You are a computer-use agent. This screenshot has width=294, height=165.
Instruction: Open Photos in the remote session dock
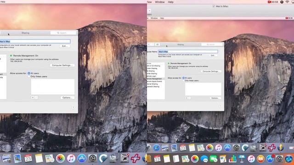click(209, 148)
